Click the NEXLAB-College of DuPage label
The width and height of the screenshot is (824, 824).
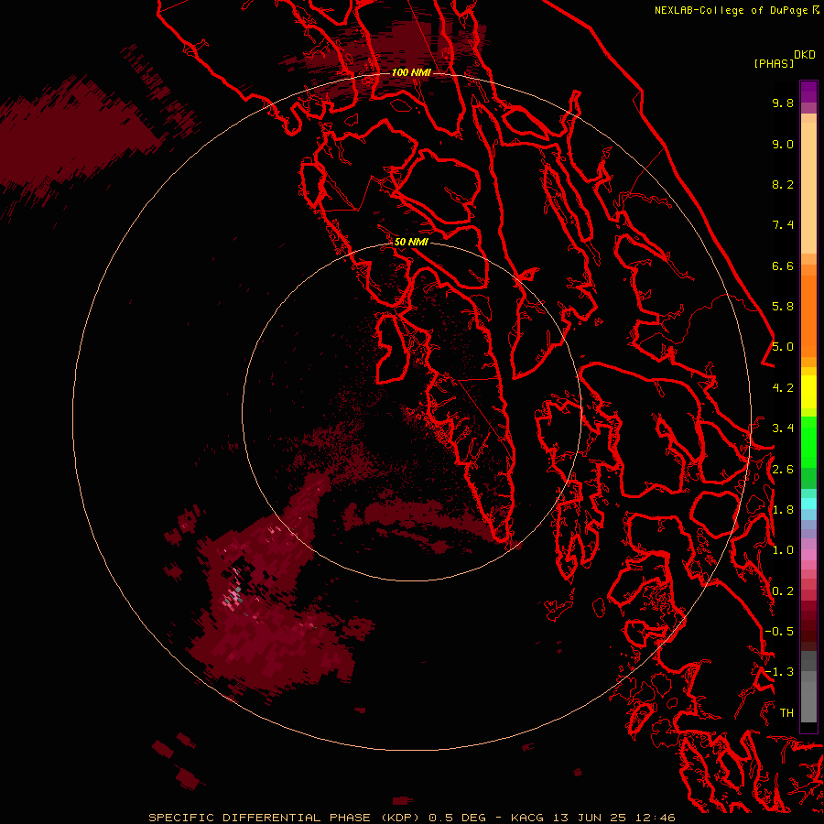point(732,10)
